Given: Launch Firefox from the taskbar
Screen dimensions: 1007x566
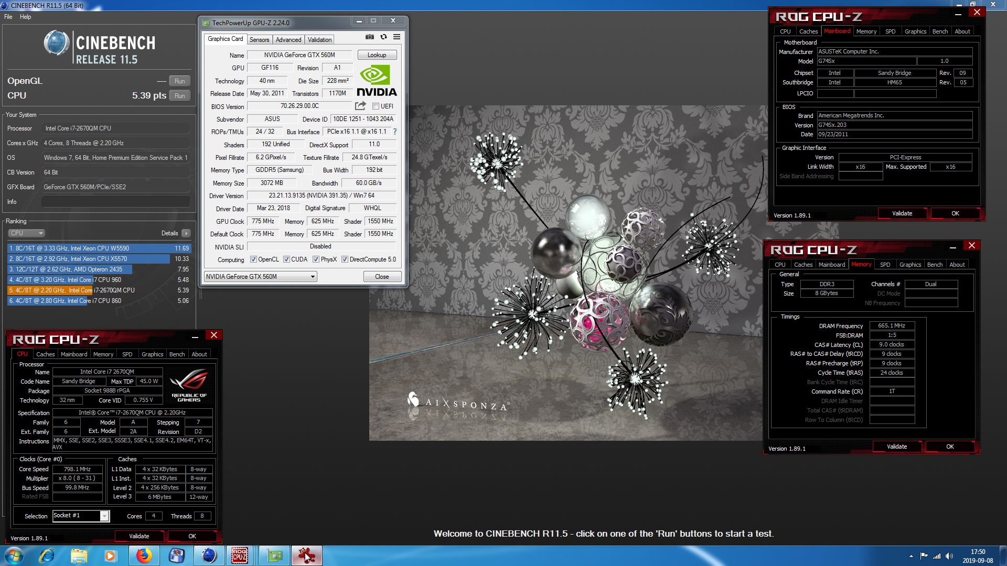Looking at the screenshot, I should point(144,556).
